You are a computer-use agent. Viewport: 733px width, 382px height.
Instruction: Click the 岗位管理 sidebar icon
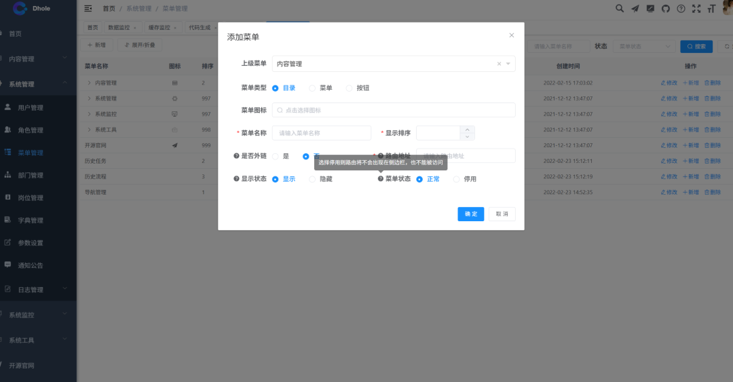7,197
